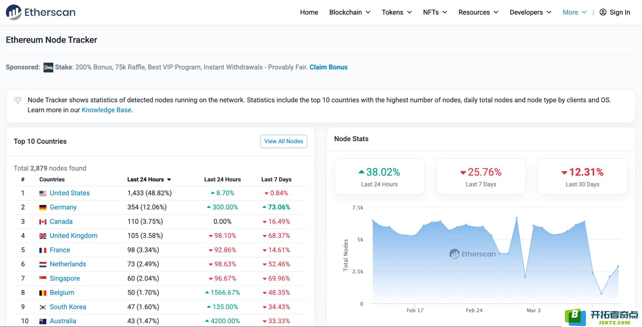Sort by Last 24 Hours node count
Viewport: 642px width, 327px height.
click(x=149, y=179)
